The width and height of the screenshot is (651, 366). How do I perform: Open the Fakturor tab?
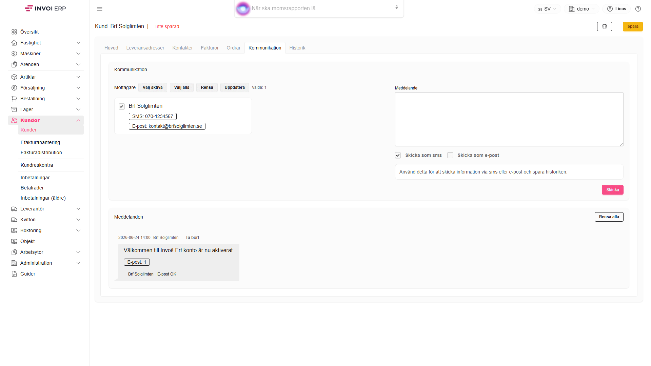[x=210, y=48]
